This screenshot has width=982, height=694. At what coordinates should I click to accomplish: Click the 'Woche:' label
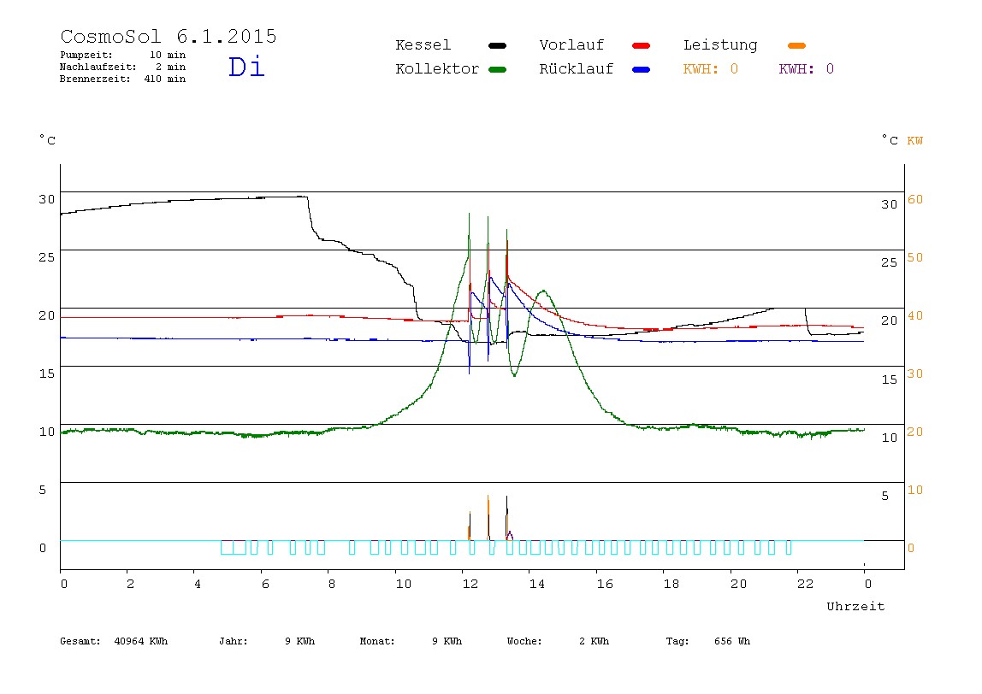[525, 641]
